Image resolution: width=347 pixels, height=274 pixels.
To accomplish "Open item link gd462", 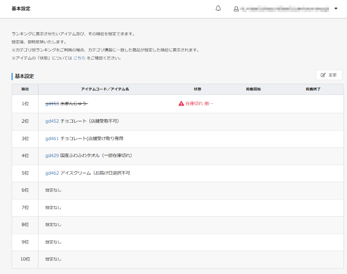I will [x=52, y=173].
